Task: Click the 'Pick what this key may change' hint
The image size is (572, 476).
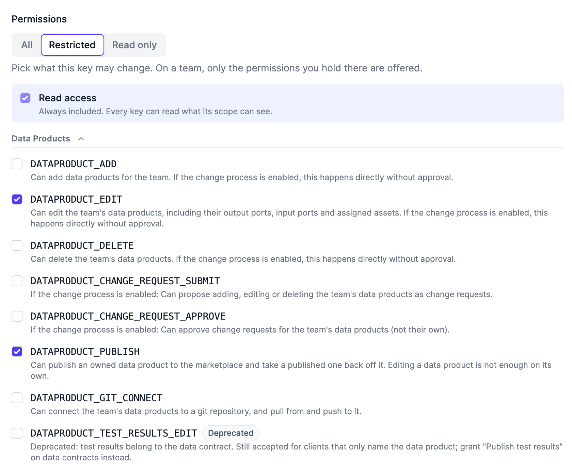Action: 217,68
